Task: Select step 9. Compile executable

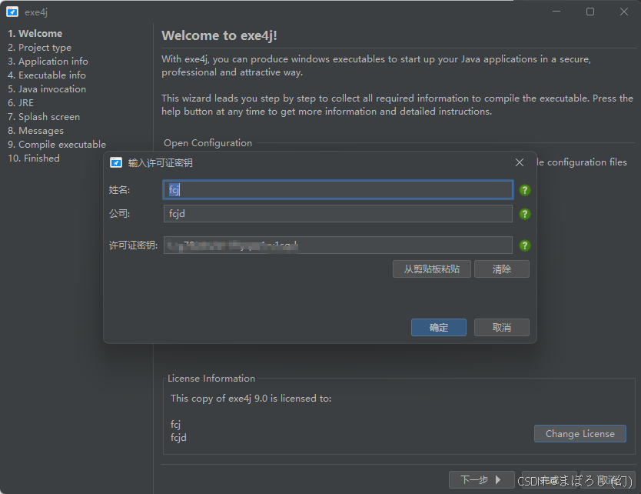Action: coord(57,145)
